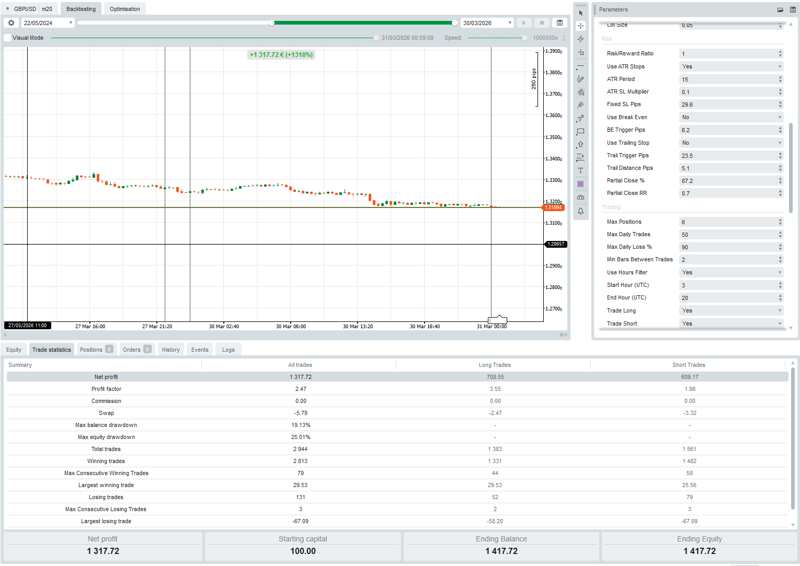The width and height of the screenshot is (800, 566).
Task: Open backtest settings with the gear icon
Action: click(10, 22)
